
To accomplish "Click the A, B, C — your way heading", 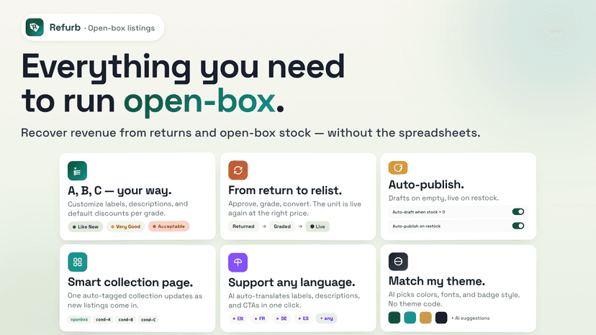I will (x=119, y=191).
